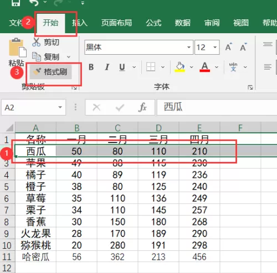Click the Undo arrow icon

point(34,3)
